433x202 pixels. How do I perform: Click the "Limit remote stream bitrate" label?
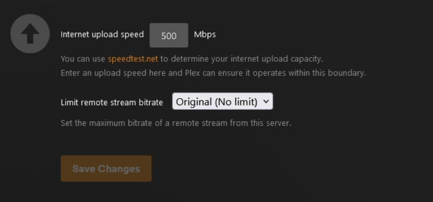click(x=112, y=102)
